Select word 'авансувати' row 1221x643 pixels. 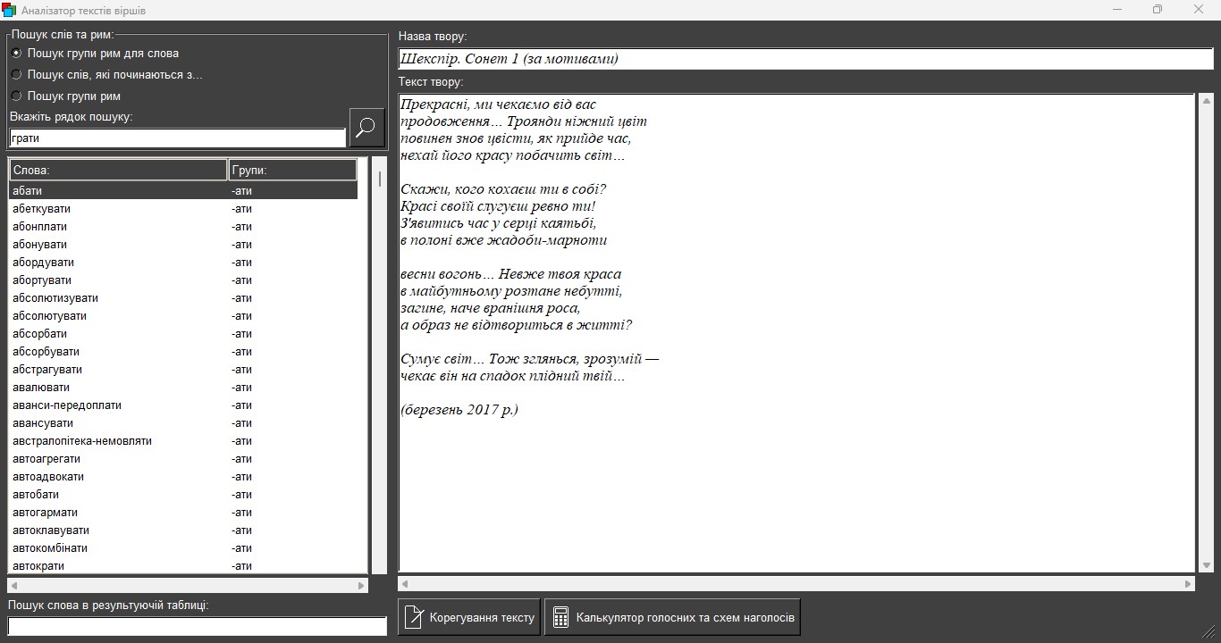[183, 423]
